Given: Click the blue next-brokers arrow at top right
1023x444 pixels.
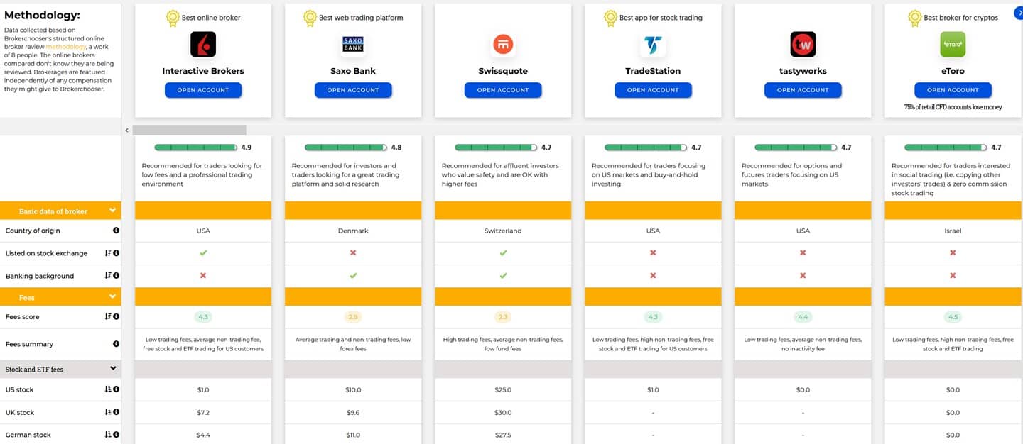Looking at the screenshot, I should tap(1019, 13).
